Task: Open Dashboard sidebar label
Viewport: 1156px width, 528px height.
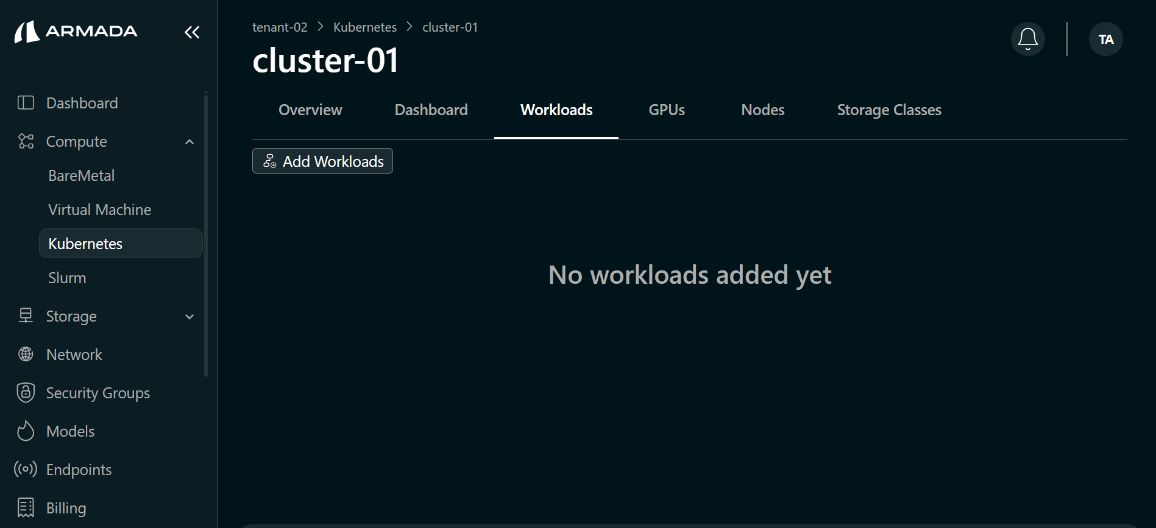Action: 82,103
